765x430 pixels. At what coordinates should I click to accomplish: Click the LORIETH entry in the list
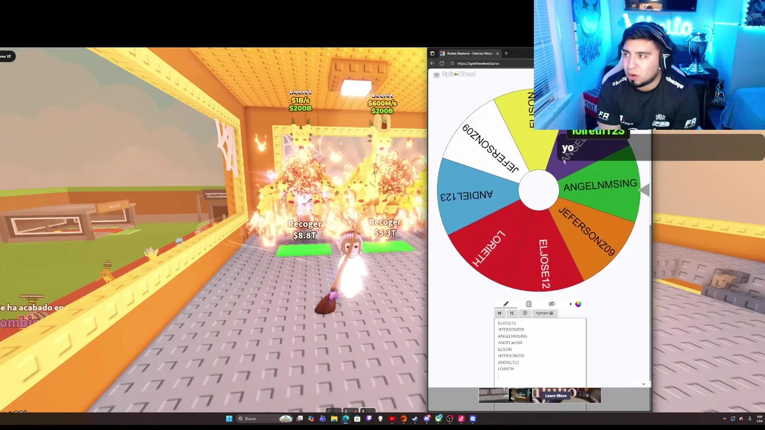pos(506,369)
